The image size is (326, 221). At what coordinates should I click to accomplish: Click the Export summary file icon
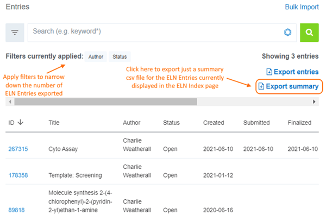click(261, 86)
